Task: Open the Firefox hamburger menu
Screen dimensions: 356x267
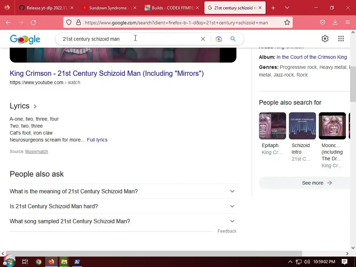Action: pos(348,22)
